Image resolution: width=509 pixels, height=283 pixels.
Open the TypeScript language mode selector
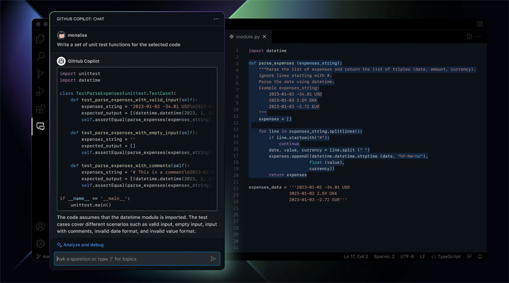(x=446, y=256)
